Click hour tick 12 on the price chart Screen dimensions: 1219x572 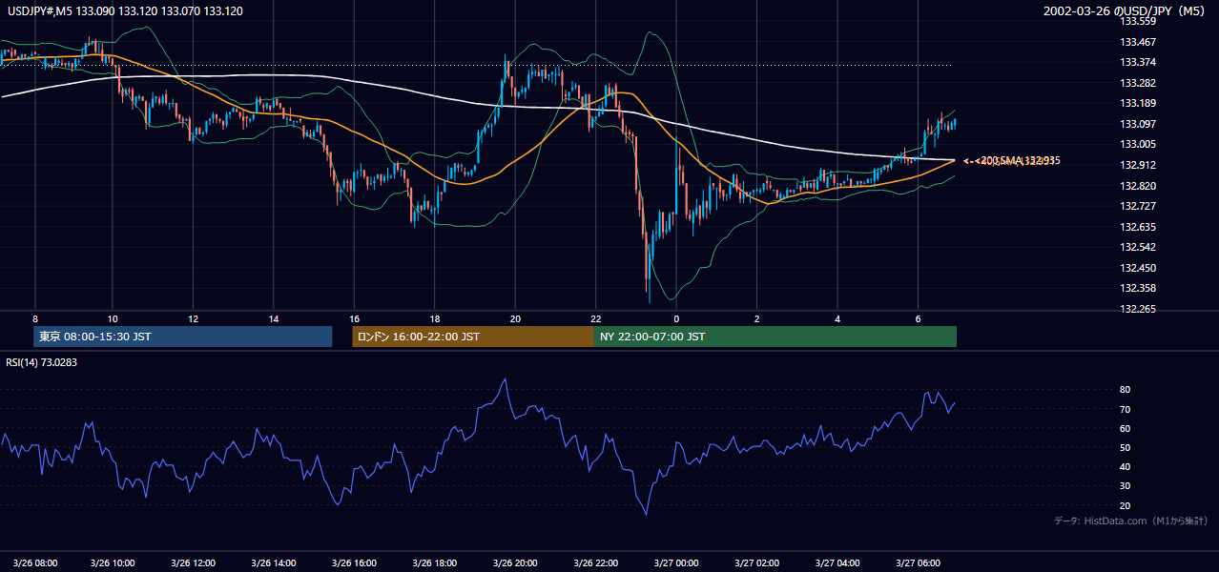point(193,318)
